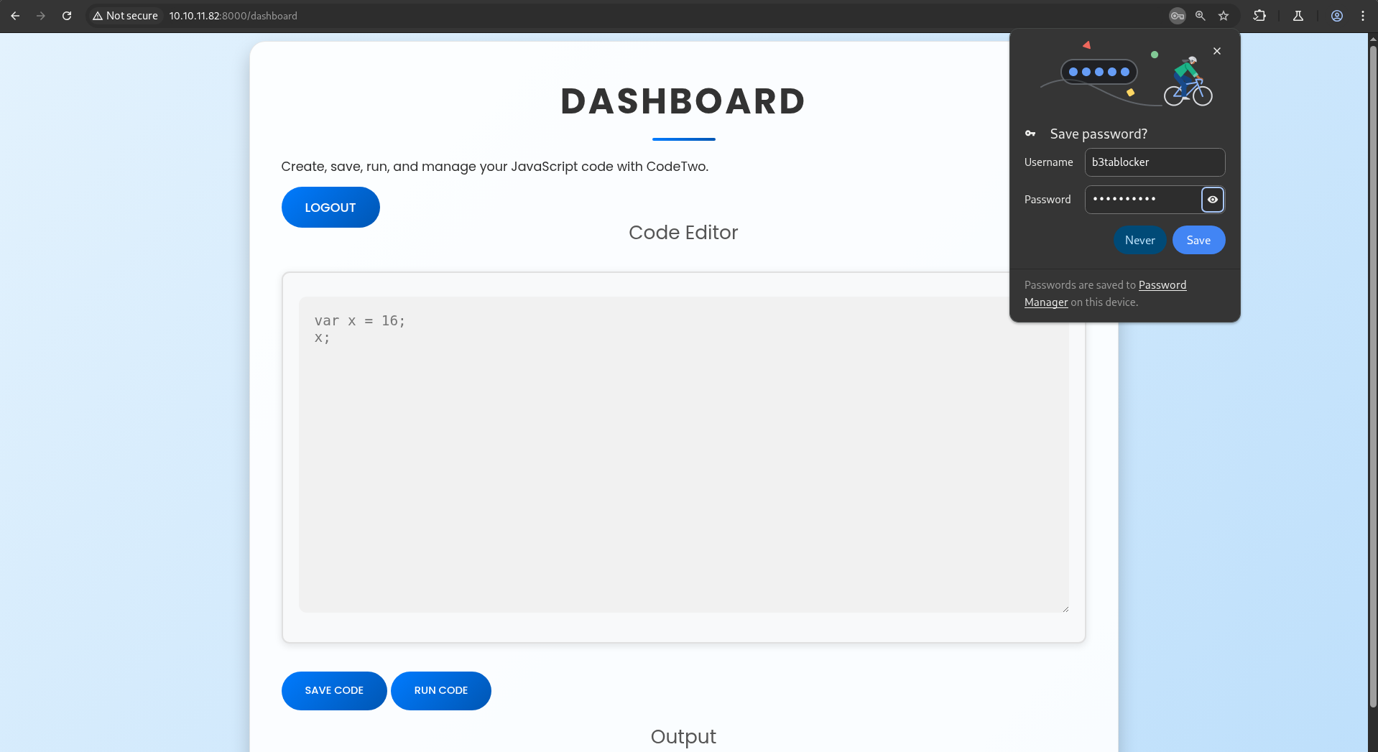Click the DASHBOARD heading text
1378x752 pixels.
click(x=683, y=101)
